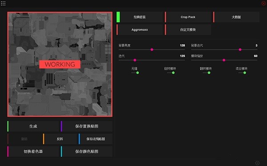This screenshot has height=166, width=267.
Task: Click the 背景亮度 label text
Action: coord(125,45)
